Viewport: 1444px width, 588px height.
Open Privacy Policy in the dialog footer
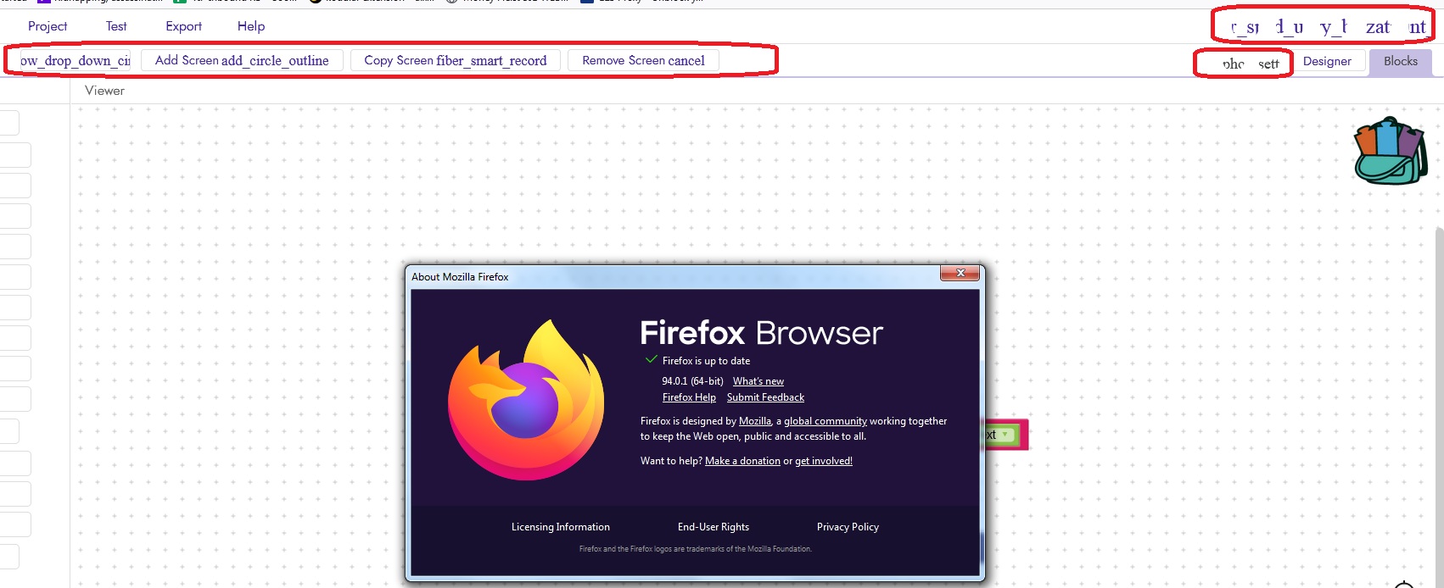point(848,527)
